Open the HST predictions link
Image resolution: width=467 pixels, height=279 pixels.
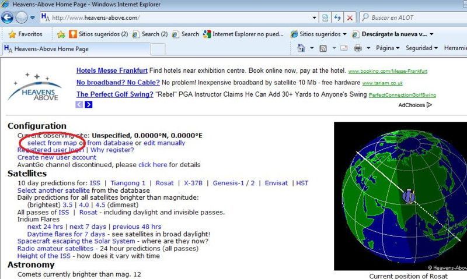click(x=302, y=183)
